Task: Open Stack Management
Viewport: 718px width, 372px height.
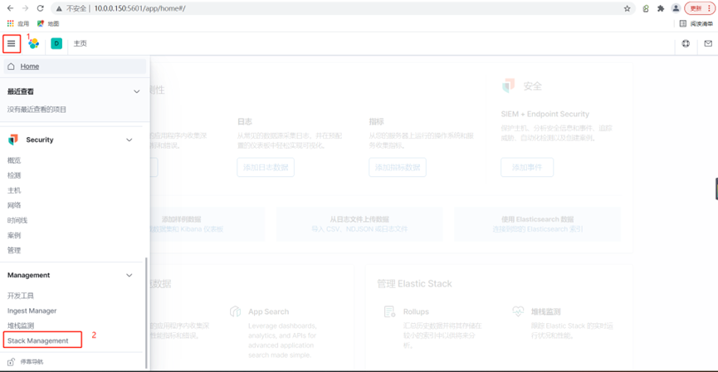Action: 38,340
